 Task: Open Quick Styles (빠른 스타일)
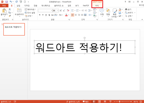point(114,13)
